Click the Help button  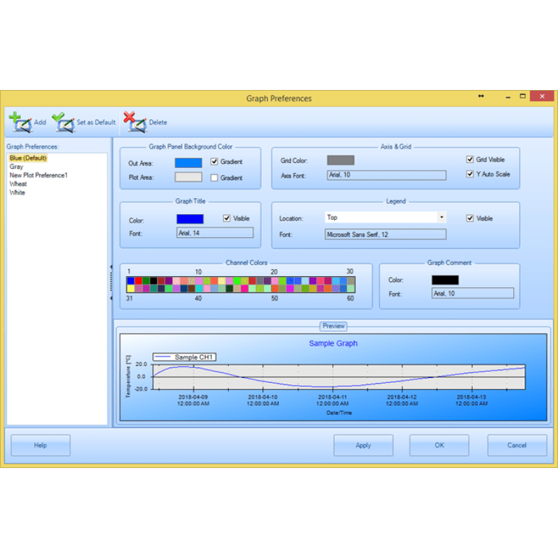pyautogui.click(x=40, y=445)
